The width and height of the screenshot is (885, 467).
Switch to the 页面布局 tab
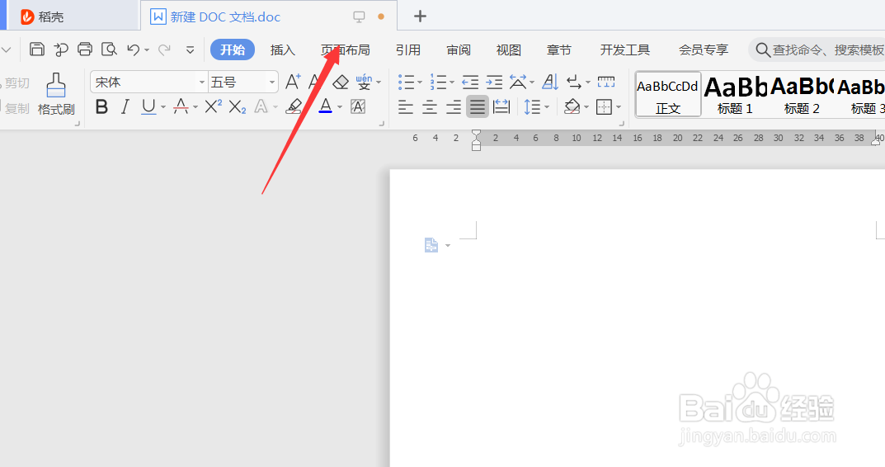tap(346, 50)
